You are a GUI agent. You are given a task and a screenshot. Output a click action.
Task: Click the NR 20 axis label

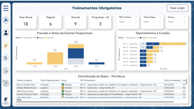(x=131, y=58)
